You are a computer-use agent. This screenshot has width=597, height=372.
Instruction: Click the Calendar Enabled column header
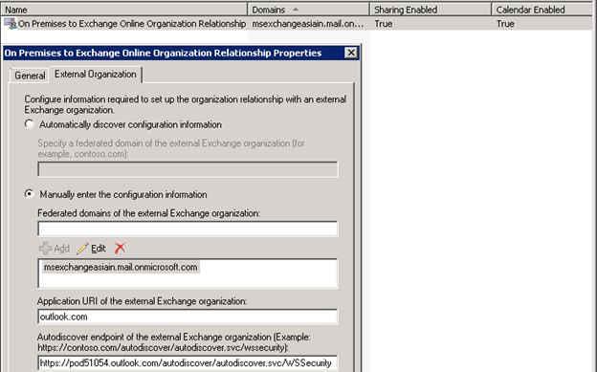coord(544,10)
